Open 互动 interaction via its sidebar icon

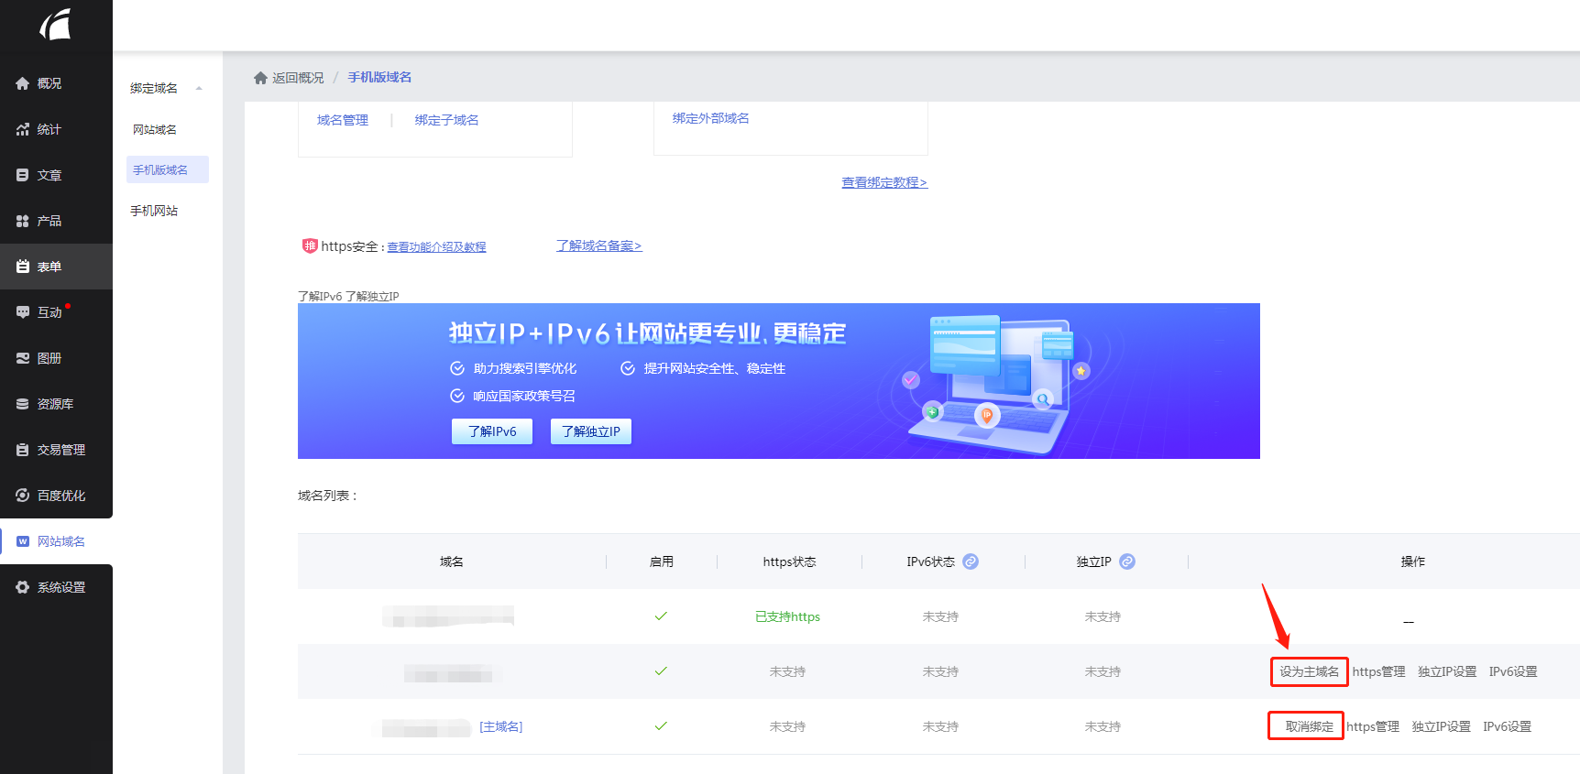coord(22,312)
